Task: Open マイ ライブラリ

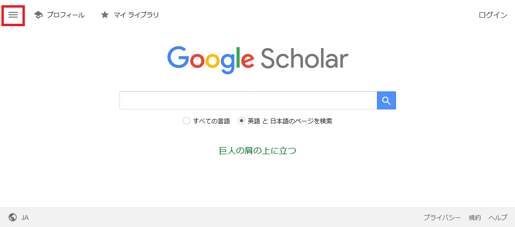Action: 136,15
